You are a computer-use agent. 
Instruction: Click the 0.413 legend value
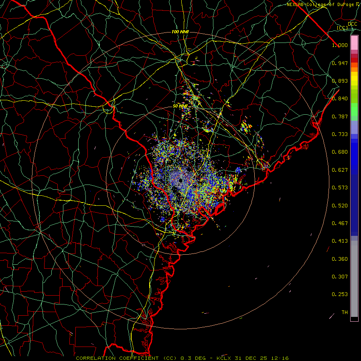pyautogui.click(x=340, y=241)
